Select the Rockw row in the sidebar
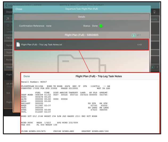 pos(9,60)
